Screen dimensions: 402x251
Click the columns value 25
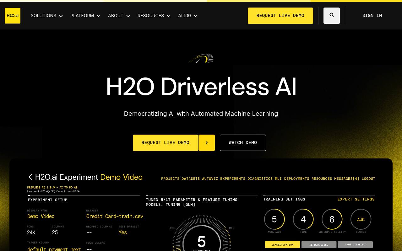pos(55,232)
